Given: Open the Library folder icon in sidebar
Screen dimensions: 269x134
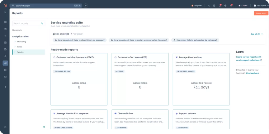Looking at the screenshot, I should (x=5, y=77).
